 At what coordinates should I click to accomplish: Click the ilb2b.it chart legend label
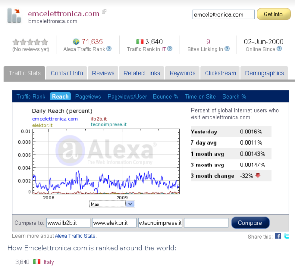coord(99,119)
